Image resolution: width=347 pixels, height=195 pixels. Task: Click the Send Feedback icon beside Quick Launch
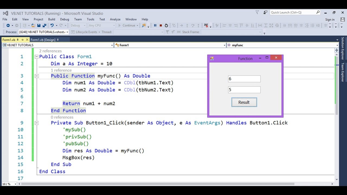[x=265, y=12]
